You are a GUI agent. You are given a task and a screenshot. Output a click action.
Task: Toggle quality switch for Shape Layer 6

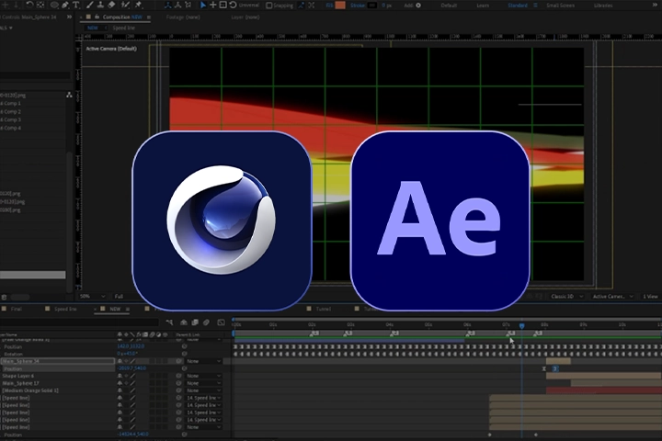point(132,376)
